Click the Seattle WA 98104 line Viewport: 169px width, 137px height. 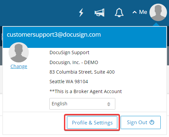[x=69, y=82]
